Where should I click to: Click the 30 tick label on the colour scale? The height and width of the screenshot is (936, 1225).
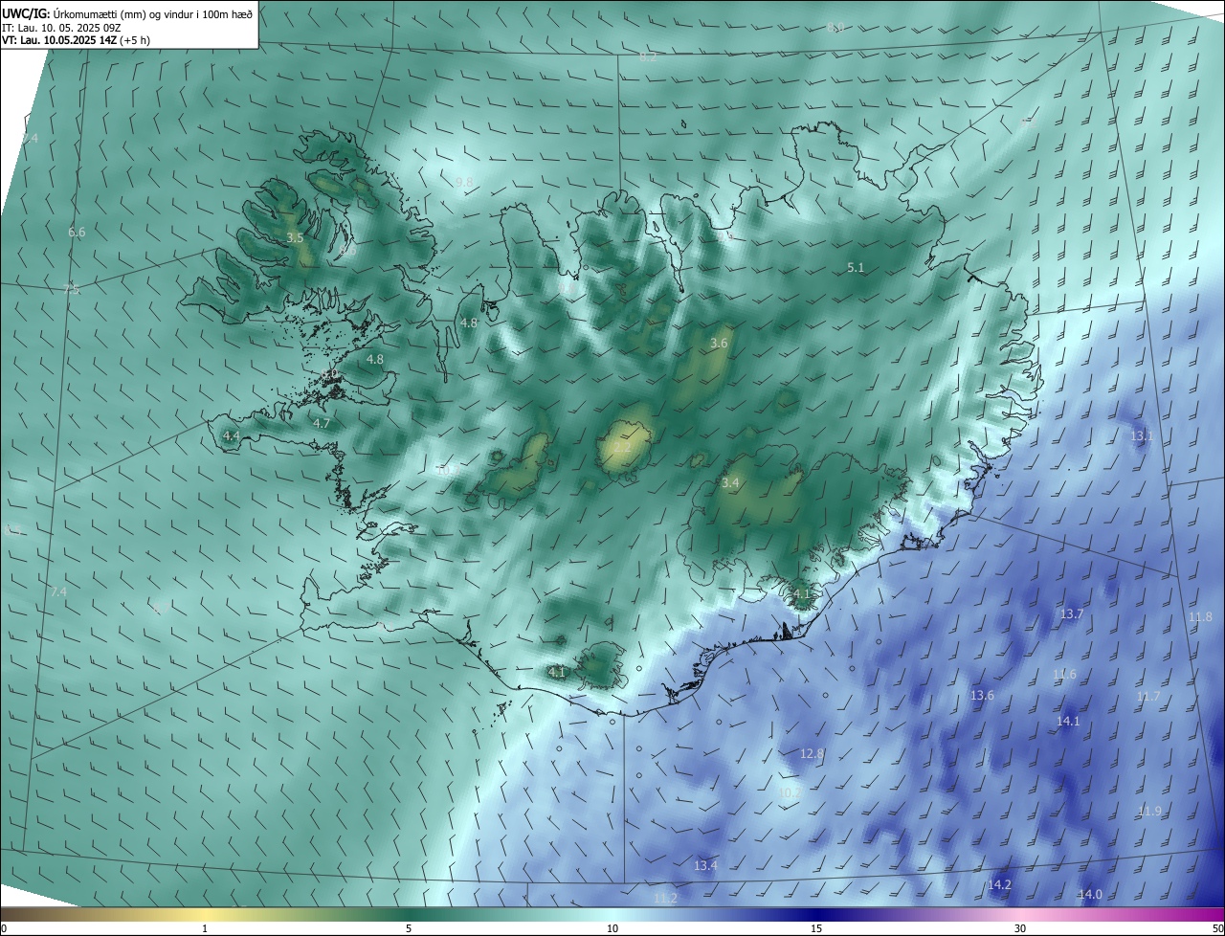click(x=1020, y=928)
